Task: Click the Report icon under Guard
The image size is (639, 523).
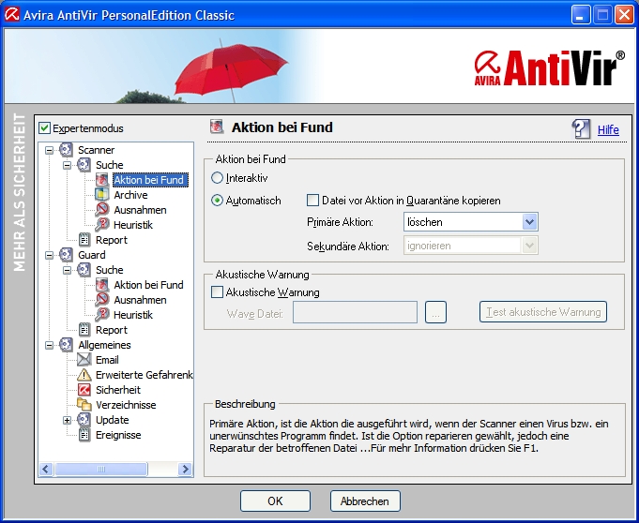Action: pos(84,330)
